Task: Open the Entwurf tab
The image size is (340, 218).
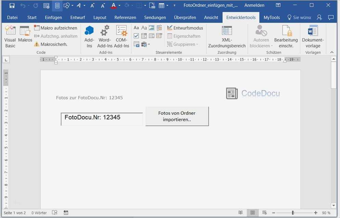Action: coord(78,17)
